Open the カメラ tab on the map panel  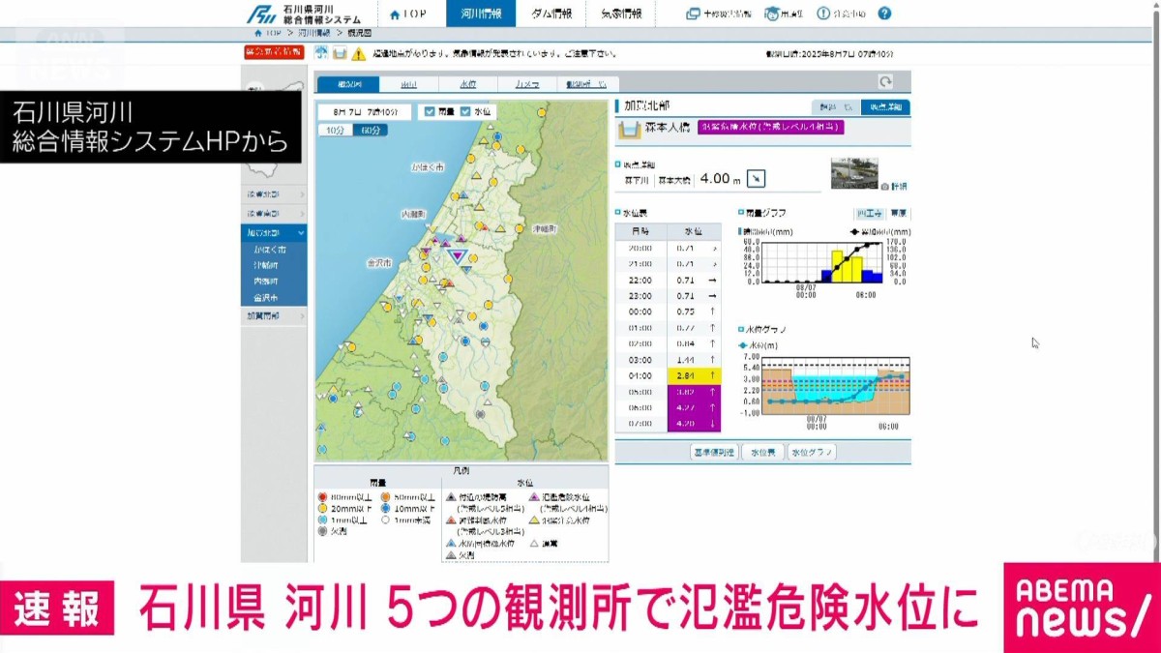[x=528, y=83]
